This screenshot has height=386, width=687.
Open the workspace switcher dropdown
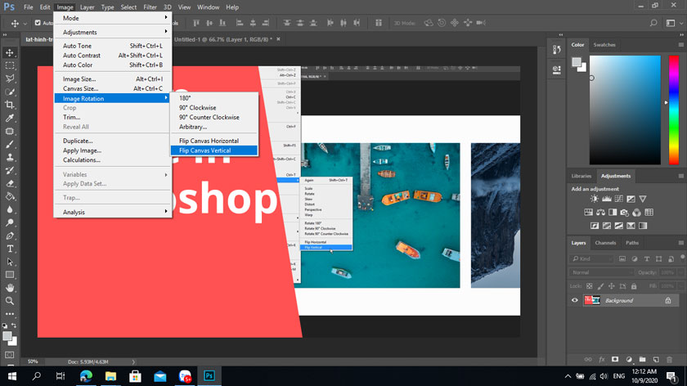tap(673, 23)
